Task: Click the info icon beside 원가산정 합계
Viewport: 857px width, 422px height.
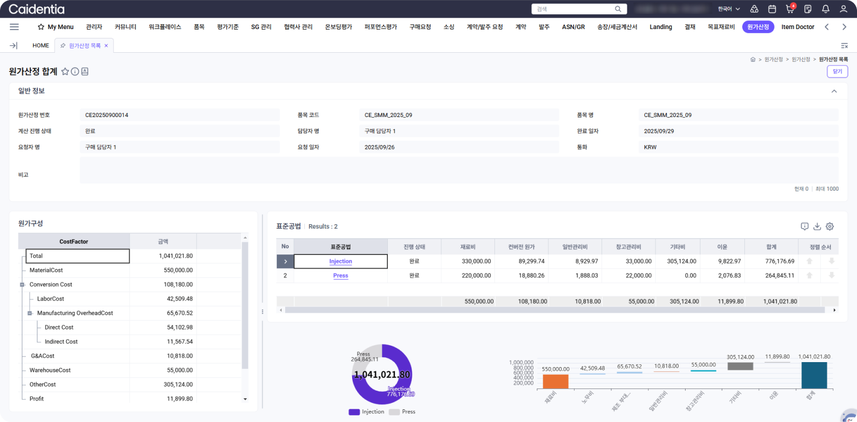Action: tap(75, 71)
